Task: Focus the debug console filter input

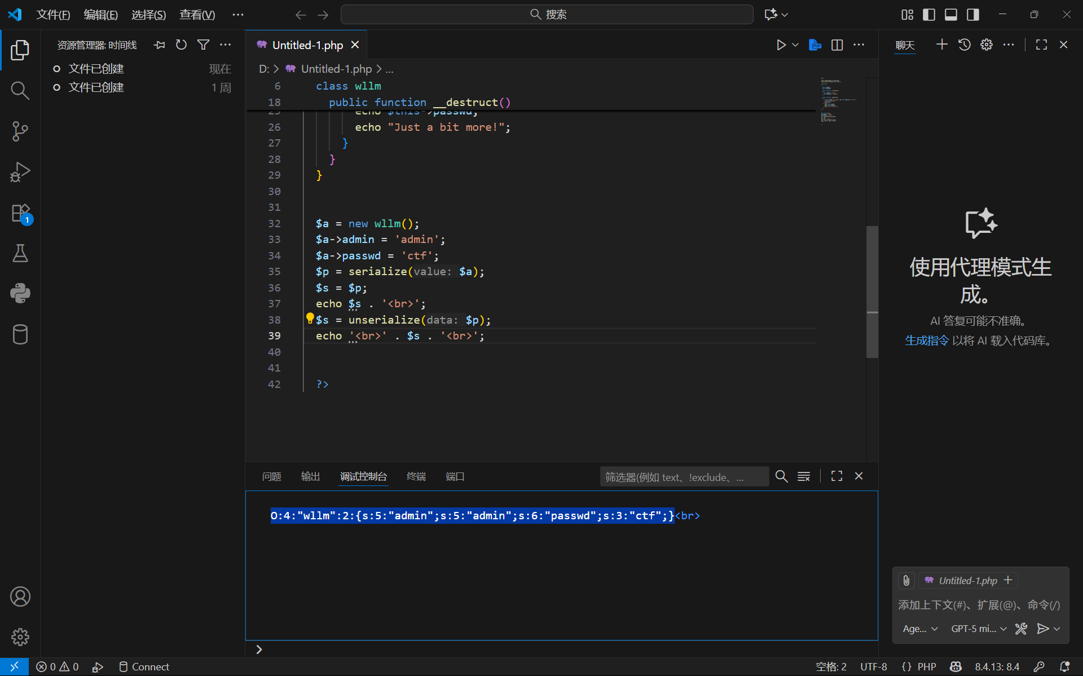Action: [x=683, y=477]
